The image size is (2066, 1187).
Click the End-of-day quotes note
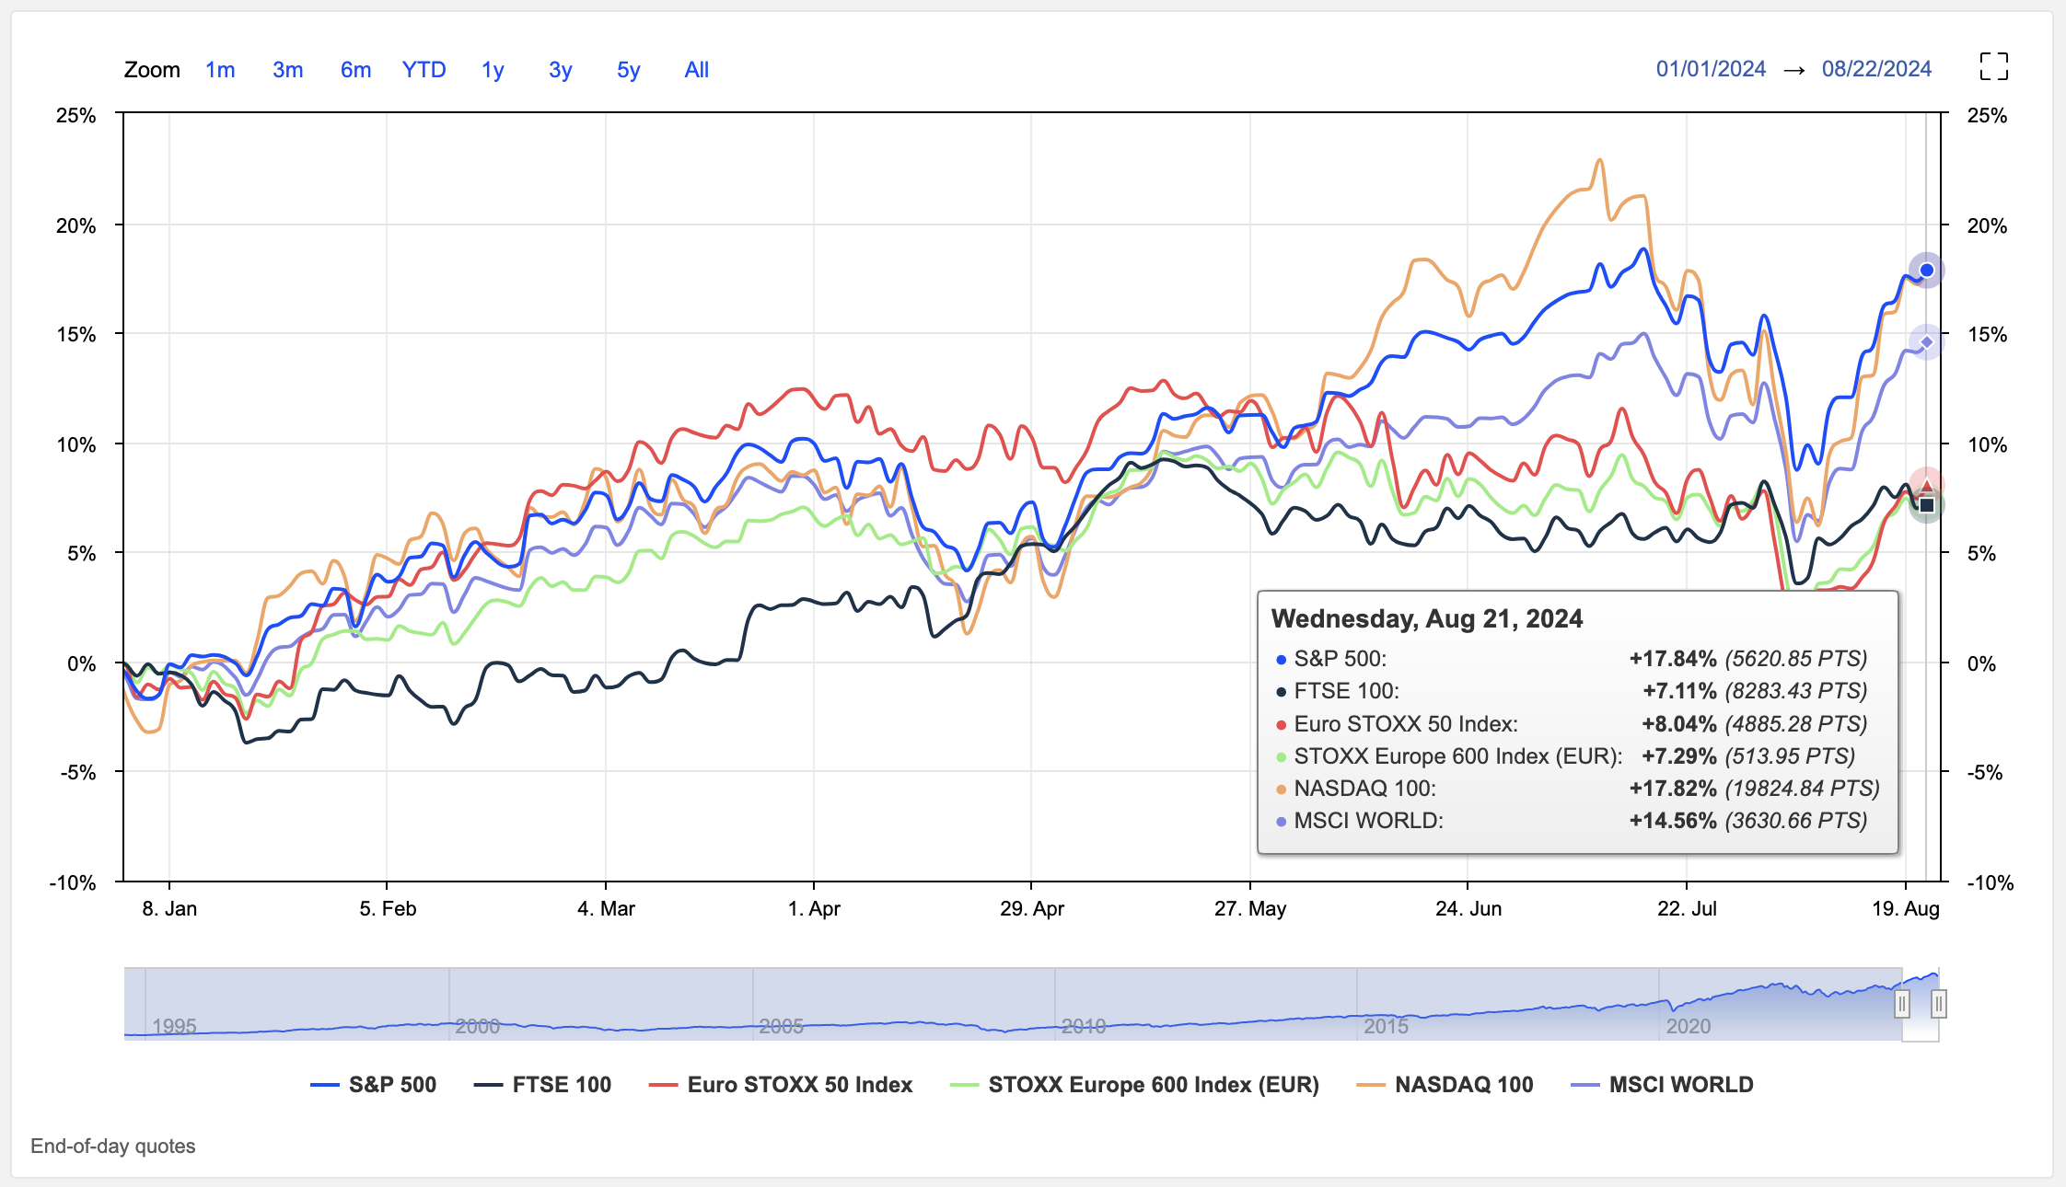coord(113,1147)
